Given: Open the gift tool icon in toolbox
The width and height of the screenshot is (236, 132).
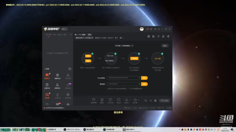Looking at the screenshot, I should click(x=57, y=96).
